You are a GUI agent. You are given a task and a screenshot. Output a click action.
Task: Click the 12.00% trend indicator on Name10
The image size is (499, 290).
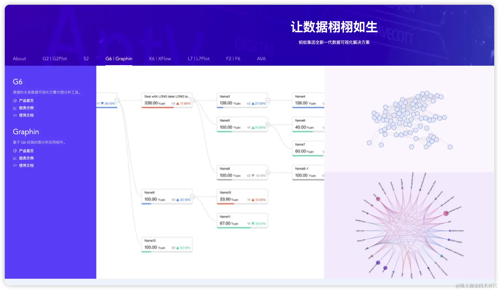click(258, 200)
